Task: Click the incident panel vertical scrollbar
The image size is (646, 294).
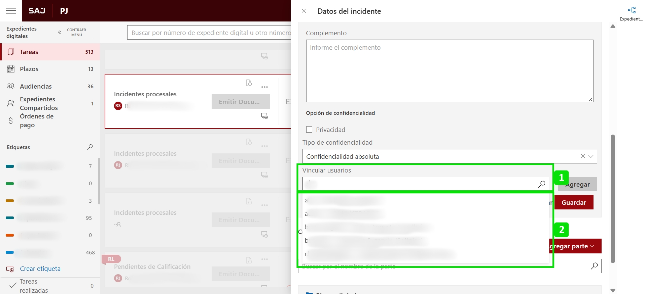Action: [x=613, y=198]
